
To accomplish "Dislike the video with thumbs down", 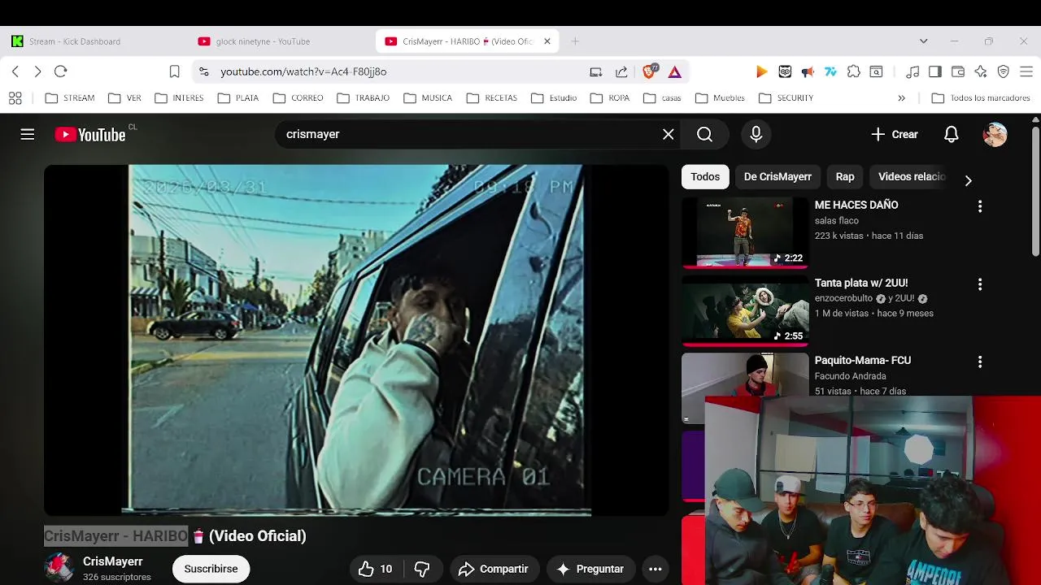I will click(x=422, y=569).
